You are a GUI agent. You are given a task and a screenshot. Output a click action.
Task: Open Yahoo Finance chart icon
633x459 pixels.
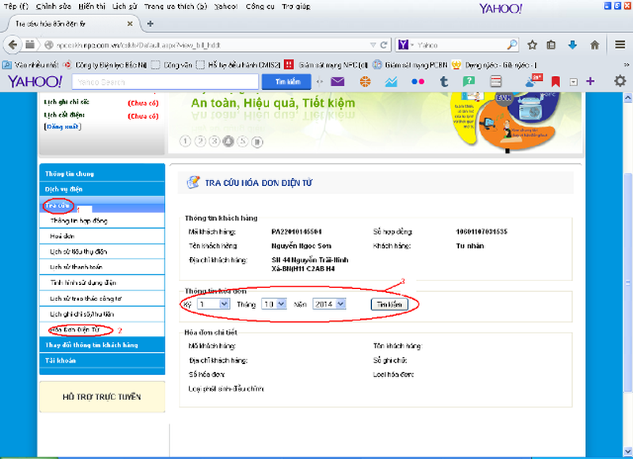(390, 81)
